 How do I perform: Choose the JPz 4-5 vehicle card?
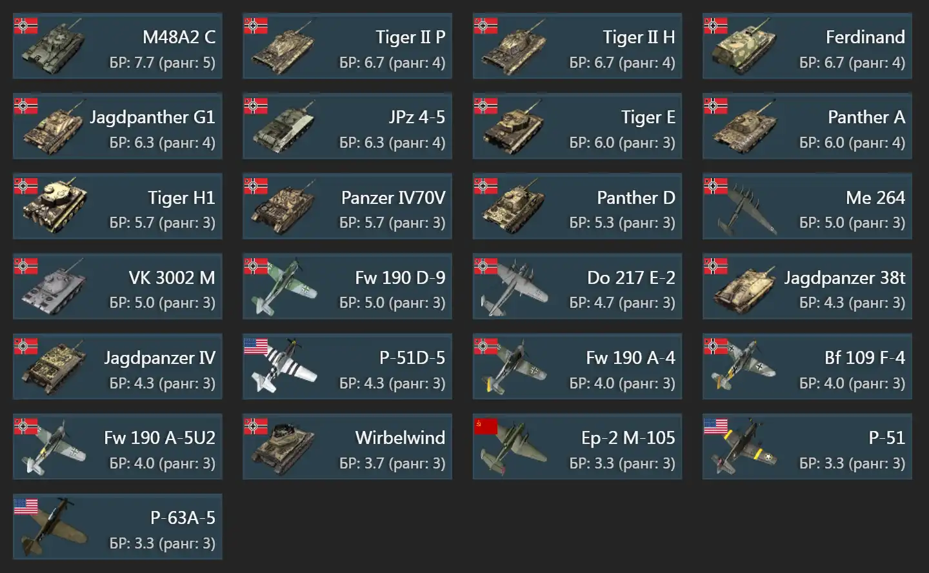(x=347, y=126)
